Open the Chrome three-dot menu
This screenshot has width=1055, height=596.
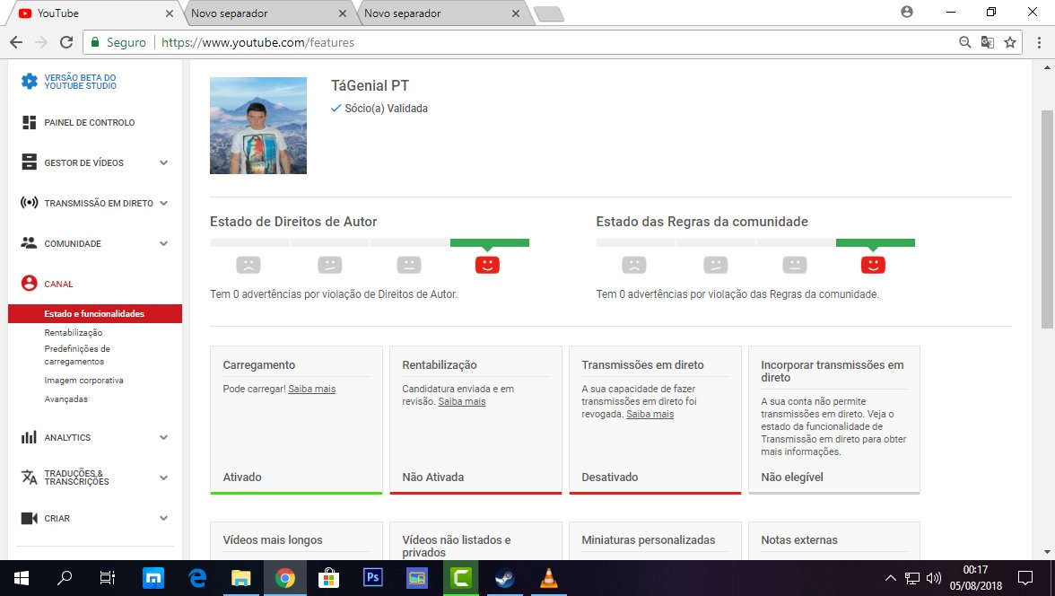click(1040, 42)
